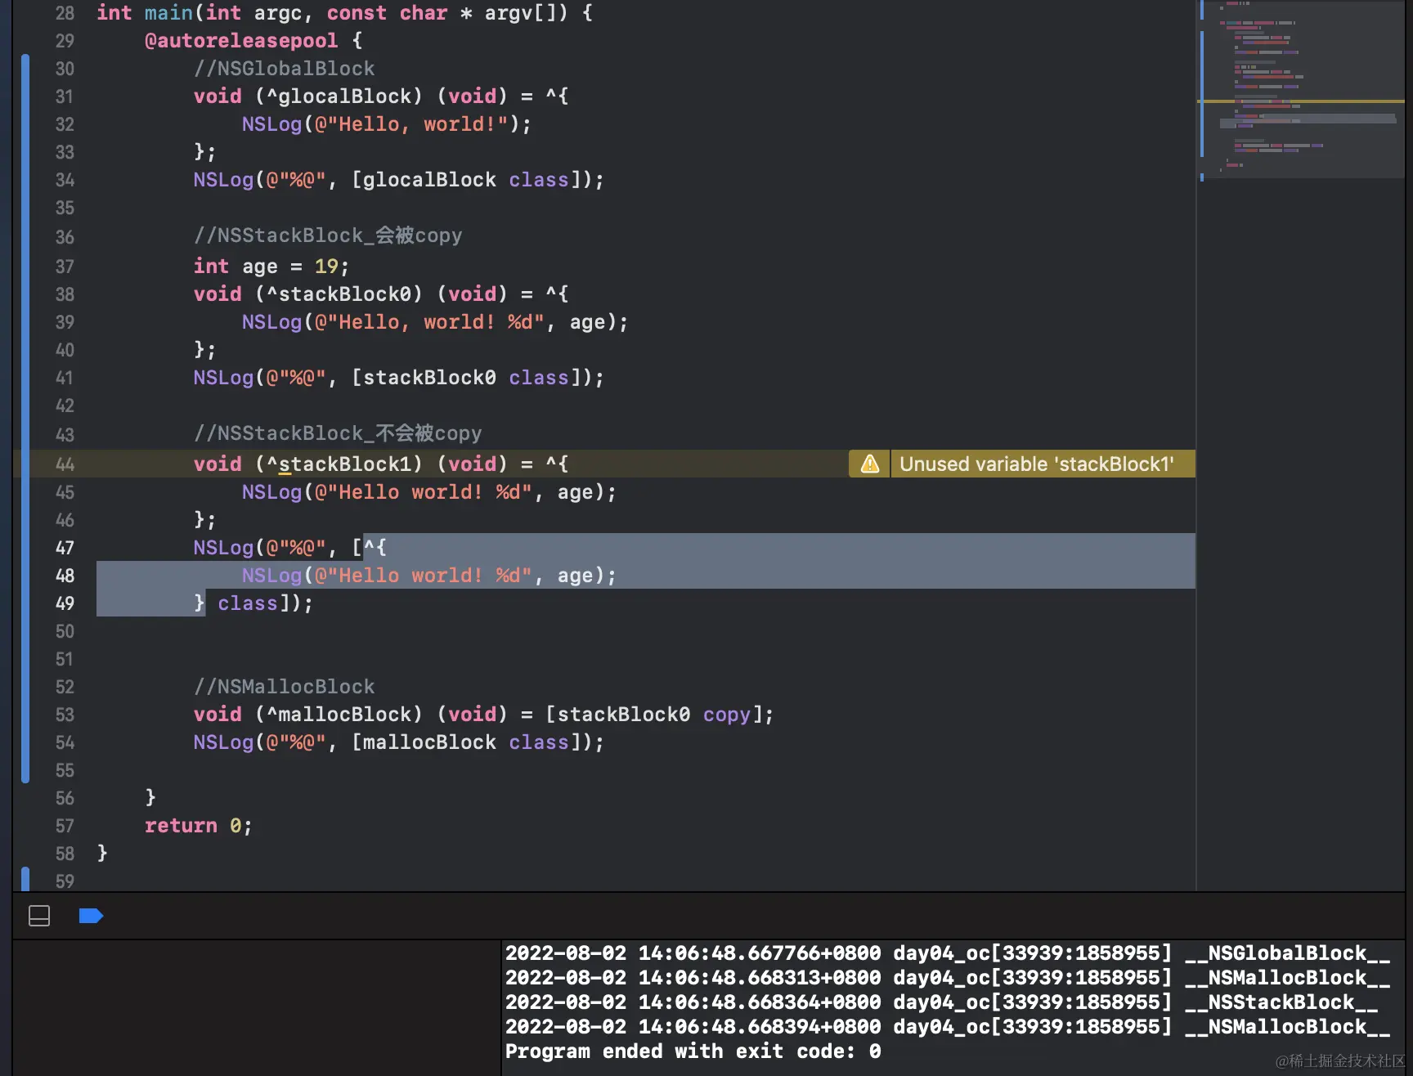Click line number 37 in the gutter

pyautogui.click(x=65, y=267)
